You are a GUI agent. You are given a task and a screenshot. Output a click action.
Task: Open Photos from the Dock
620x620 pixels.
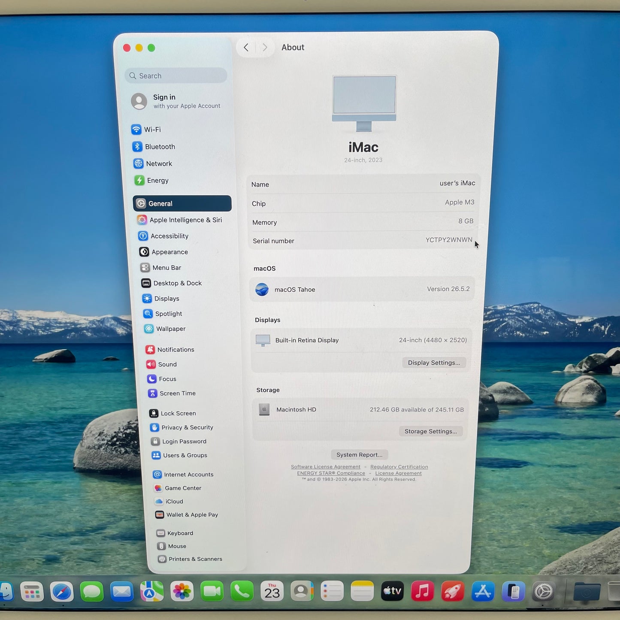coord(182,592)
